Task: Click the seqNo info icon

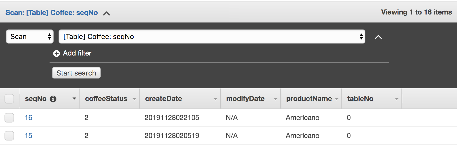Action: (53, 99)
